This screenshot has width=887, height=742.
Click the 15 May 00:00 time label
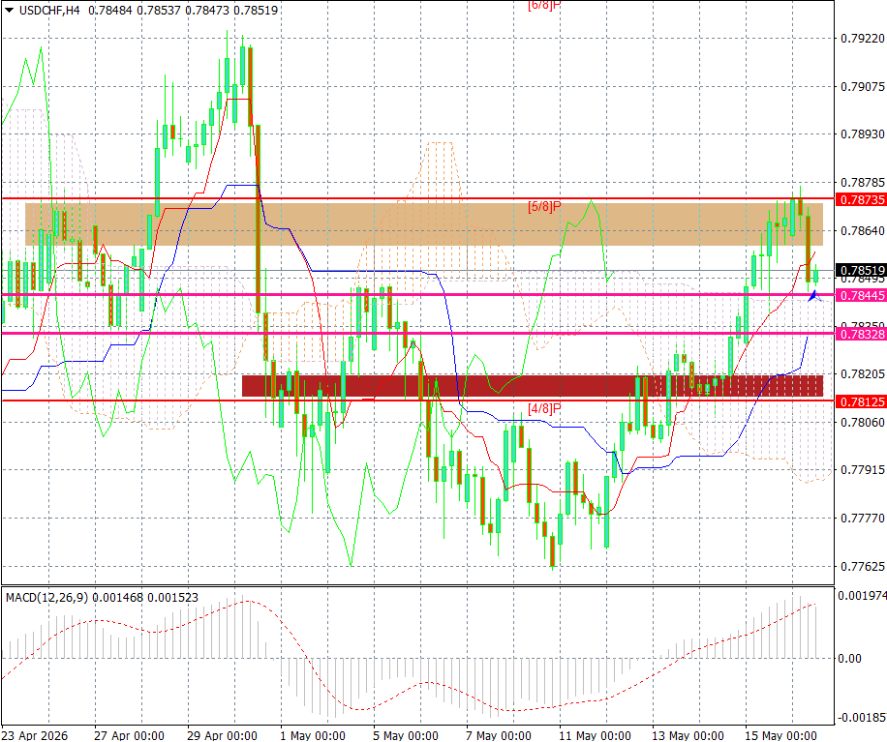781,735
